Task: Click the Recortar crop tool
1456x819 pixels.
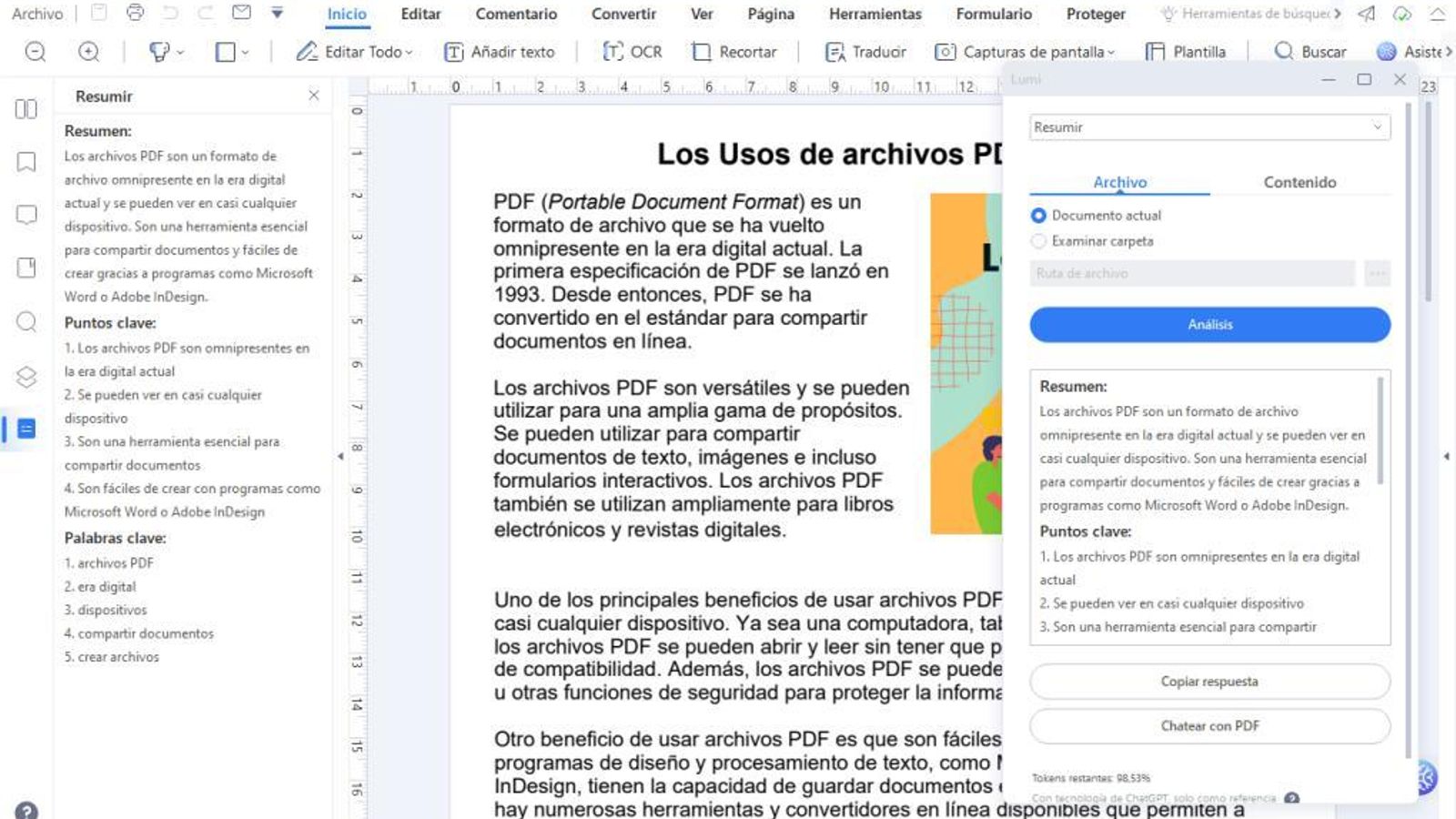Action: coord(734,52)
